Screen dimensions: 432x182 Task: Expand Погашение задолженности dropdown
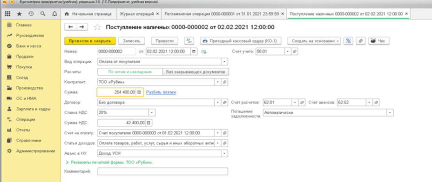tap(390, 113)
